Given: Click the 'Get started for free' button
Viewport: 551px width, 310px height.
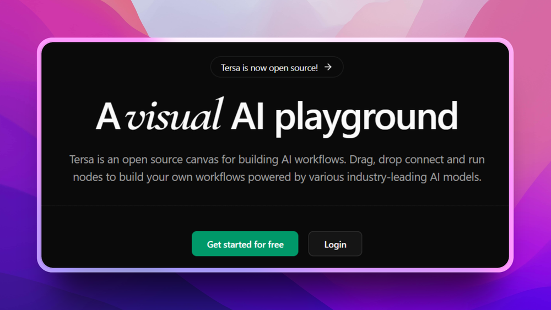Looking at the screenshot, I should tap(245, 243).
